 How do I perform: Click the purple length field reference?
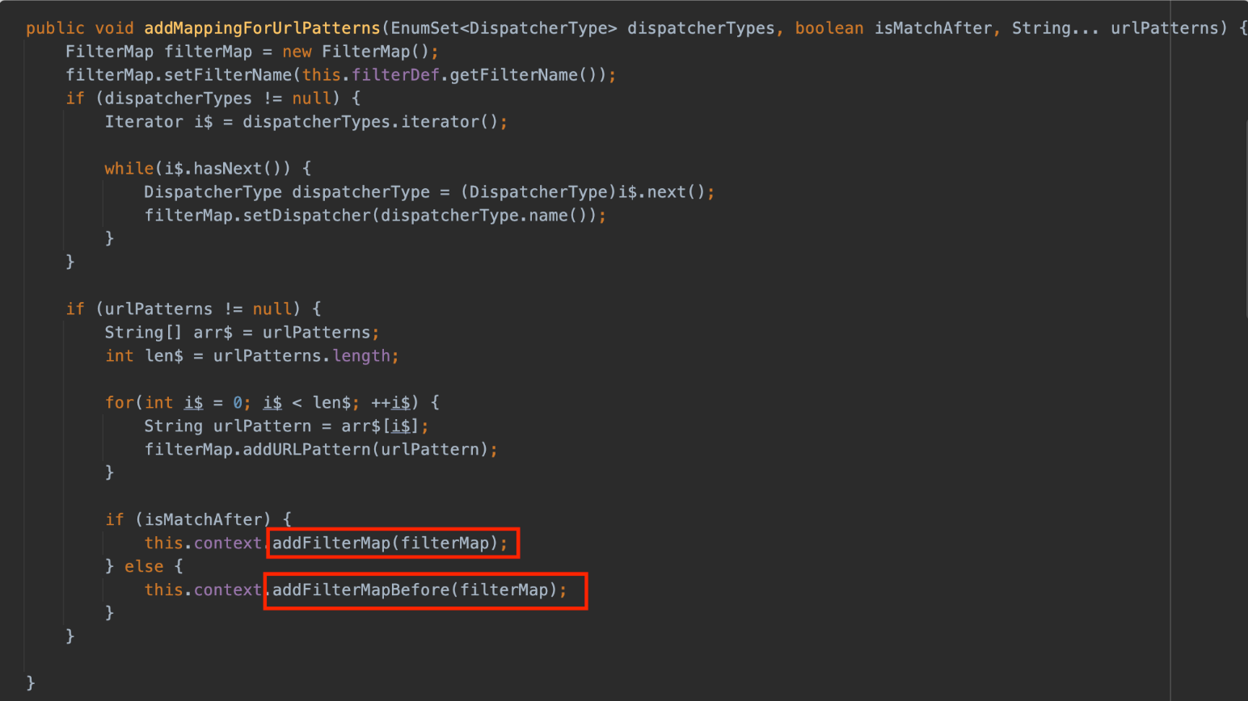(360, 356)
